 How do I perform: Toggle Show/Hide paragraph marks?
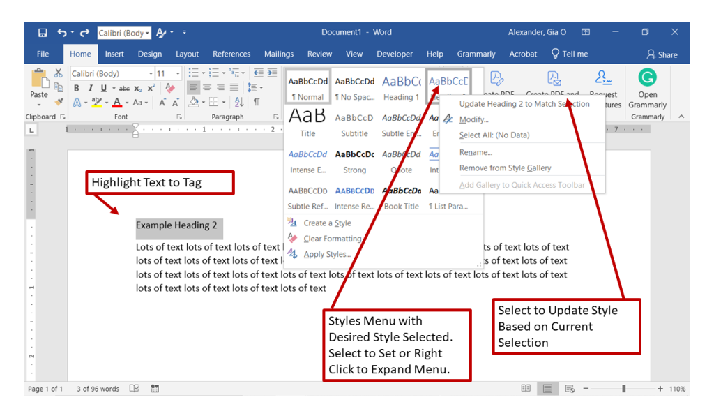[x=257, y=102]
